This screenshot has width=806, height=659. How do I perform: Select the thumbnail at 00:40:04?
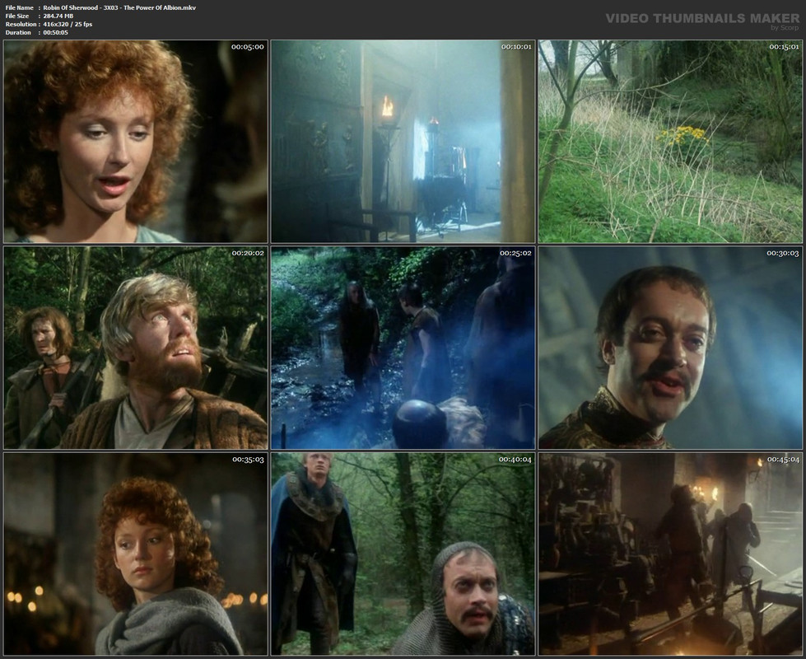tap(403, 554)
